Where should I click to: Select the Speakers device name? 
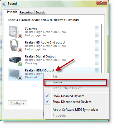31,28
